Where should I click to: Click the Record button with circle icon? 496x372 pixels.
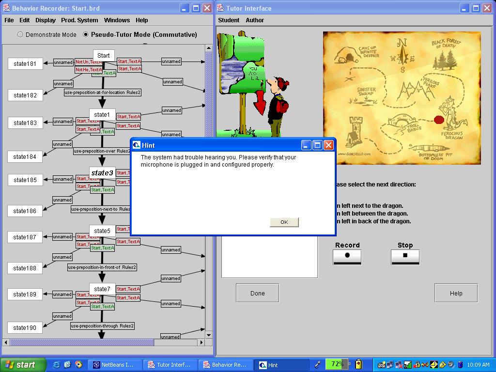point(347,256)
